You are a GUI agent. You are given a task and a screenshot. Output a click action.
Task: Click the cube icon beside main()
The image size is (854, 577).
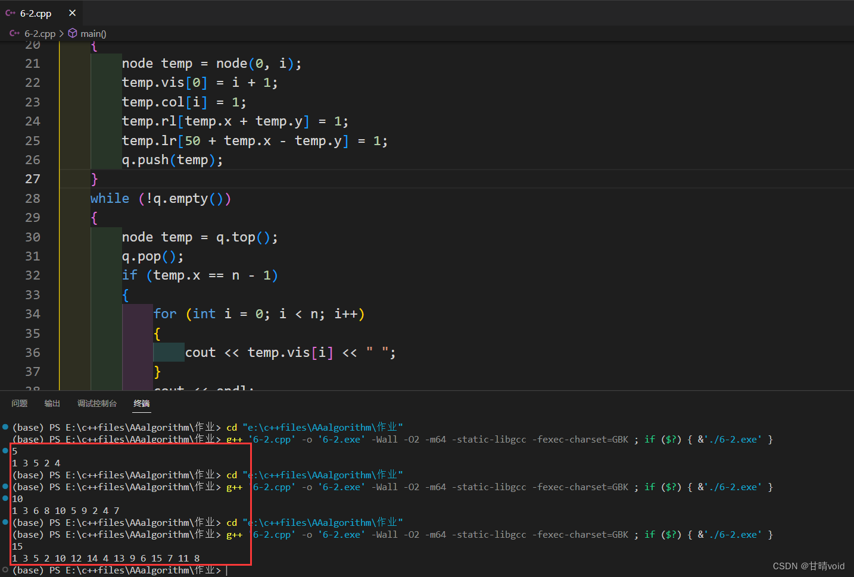coord(73,33)
